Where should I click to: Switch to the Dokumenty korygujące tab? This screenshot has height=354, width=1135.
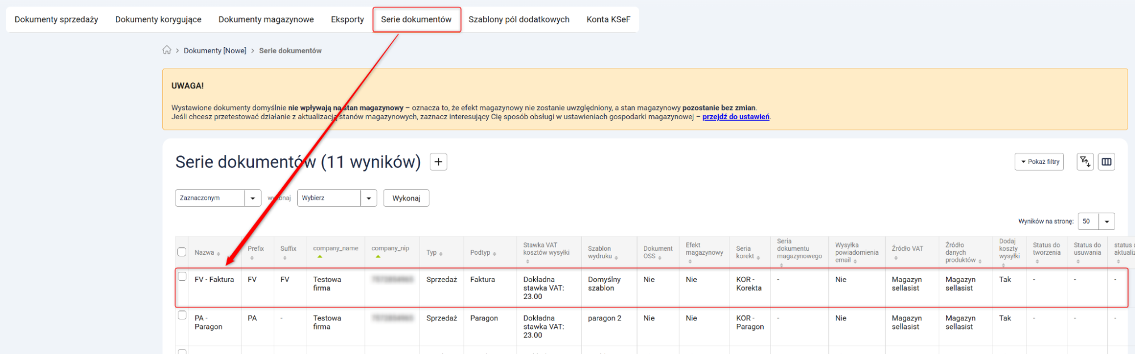(x=158, y=19)
